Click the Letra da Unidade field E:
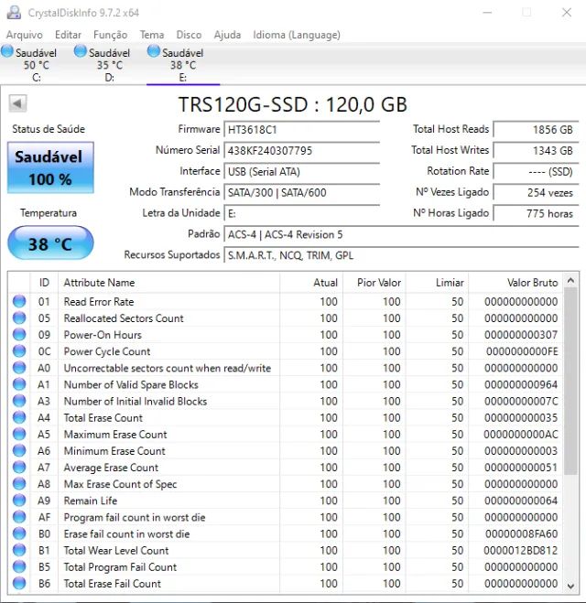This screenshot has width=586, height=603. click(301, 213)
